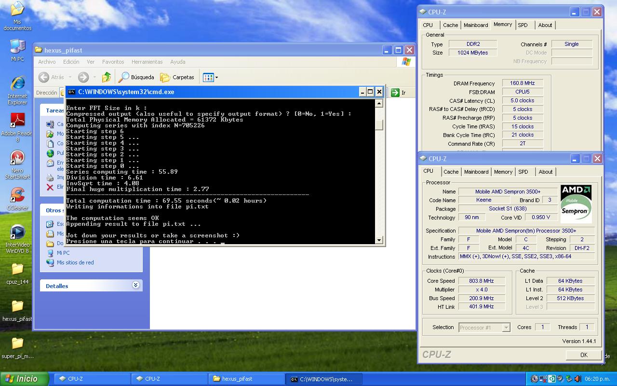617x386 pixels.
Task: Switch to About tab in upper CPU-Z
Action: [545, 25]
